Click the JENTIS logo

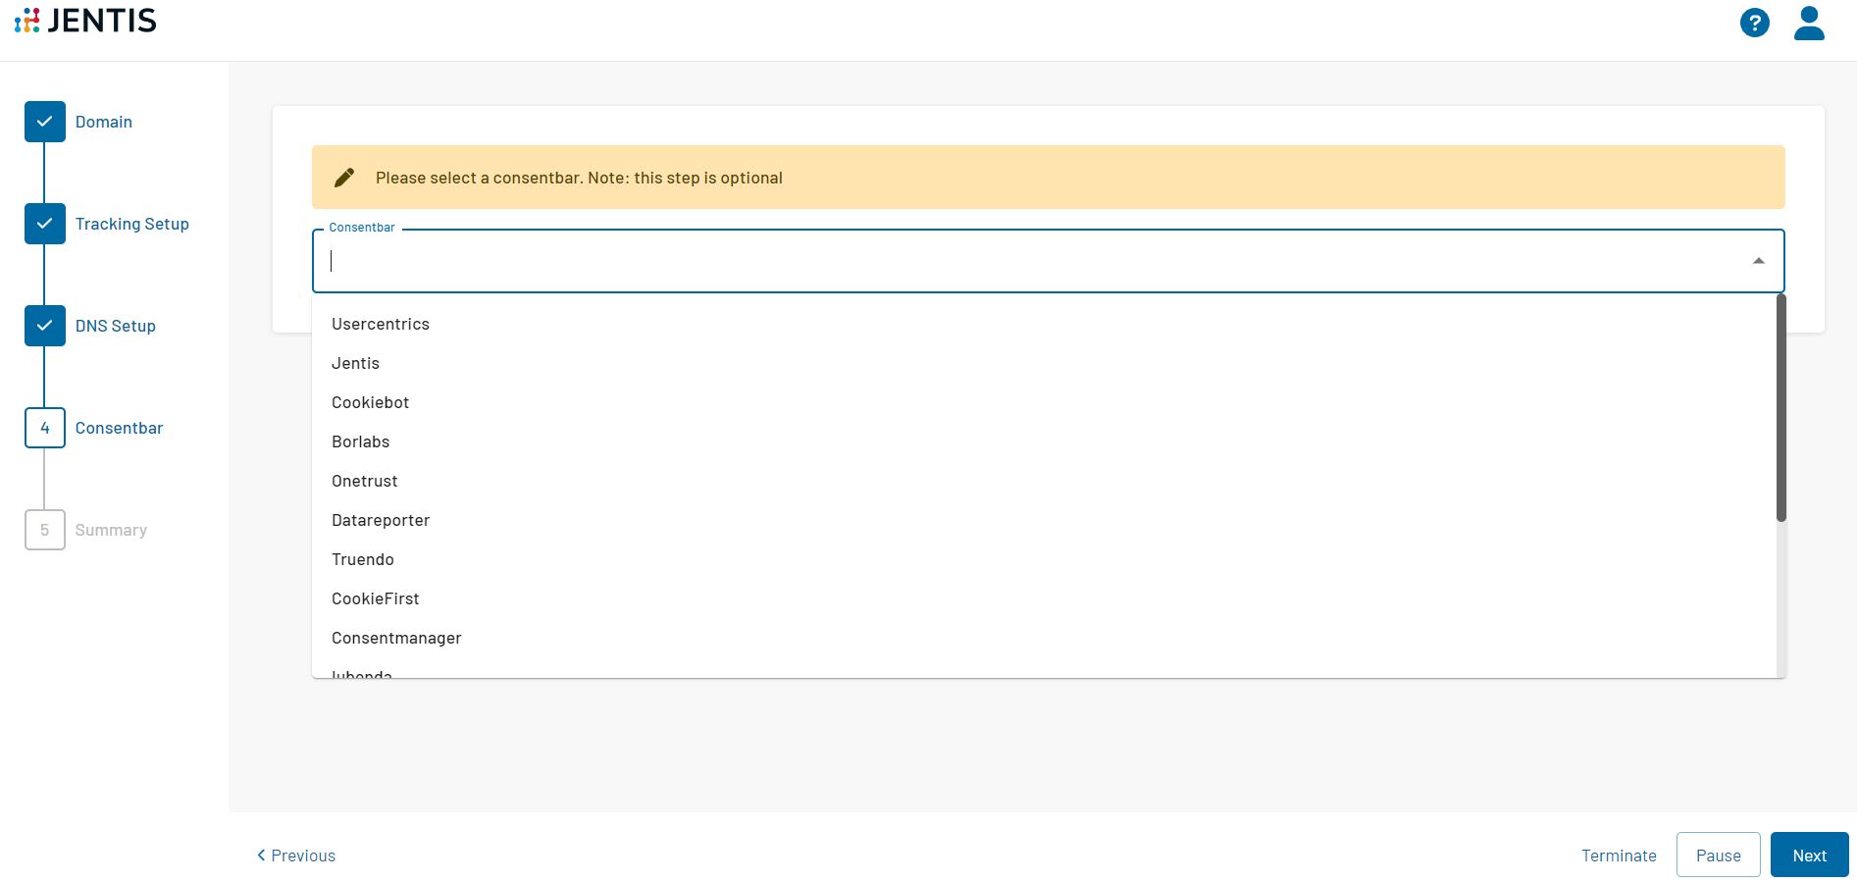click(85, 21)
